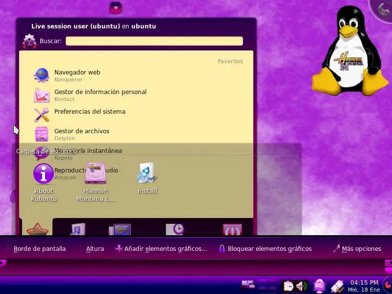Switch to the Computer tab icon
The width and height of the screenshot is (392, 294).
coord(120,229)
